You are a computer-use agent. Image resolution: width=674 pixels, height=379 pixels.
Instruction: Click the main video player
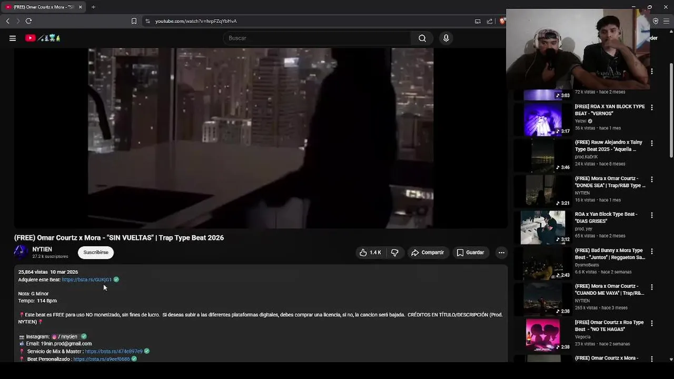[x=261, y=138]
